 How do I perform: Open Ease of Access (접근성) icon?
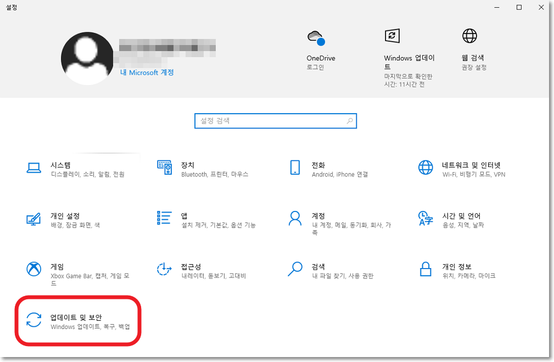(164, 269)
